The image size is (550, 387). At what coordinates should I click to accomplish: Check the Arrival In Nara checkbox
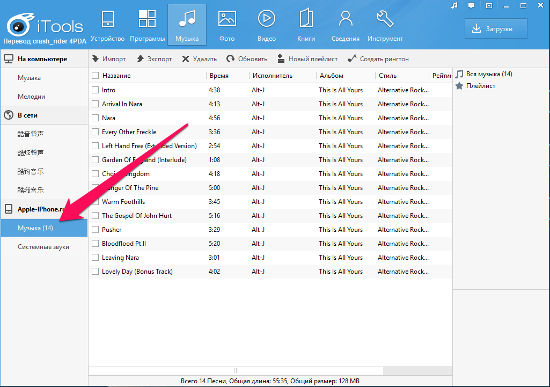click(x=95, y=104)
